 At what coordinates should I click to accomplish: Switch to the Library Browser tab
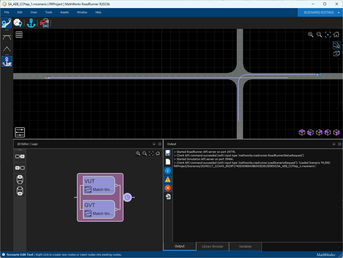click(212, 246)
